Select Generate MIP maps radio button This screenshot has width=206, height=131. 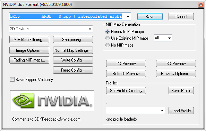coord(108,32)
